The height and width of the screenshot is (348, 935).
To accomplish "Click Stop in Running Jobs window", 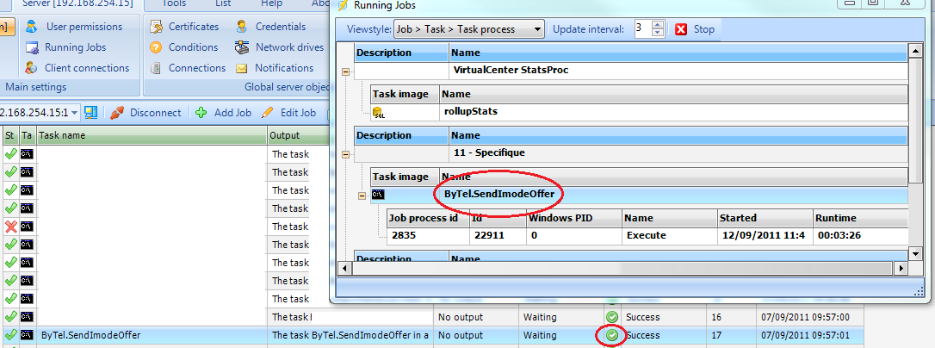I will point(695,29).
